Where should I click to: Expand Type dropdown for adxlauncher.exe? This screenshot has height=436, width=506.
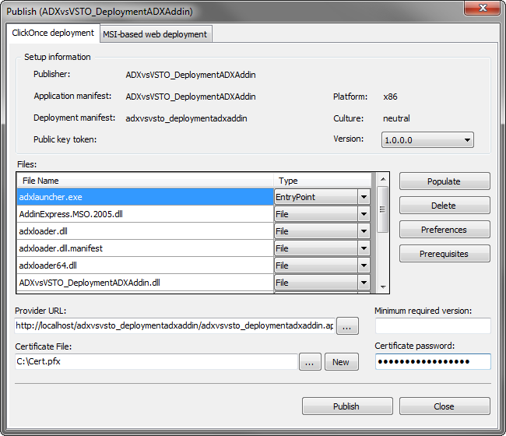coord(364,197)
